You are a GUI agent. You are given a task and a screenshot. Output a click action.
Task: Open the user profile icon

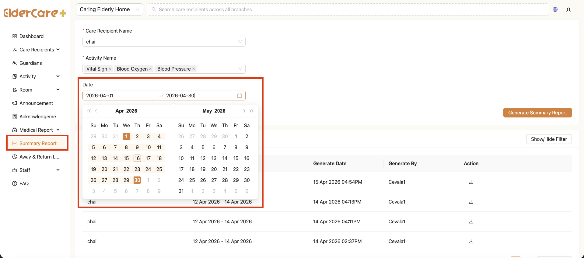click(x=568, y=10)
